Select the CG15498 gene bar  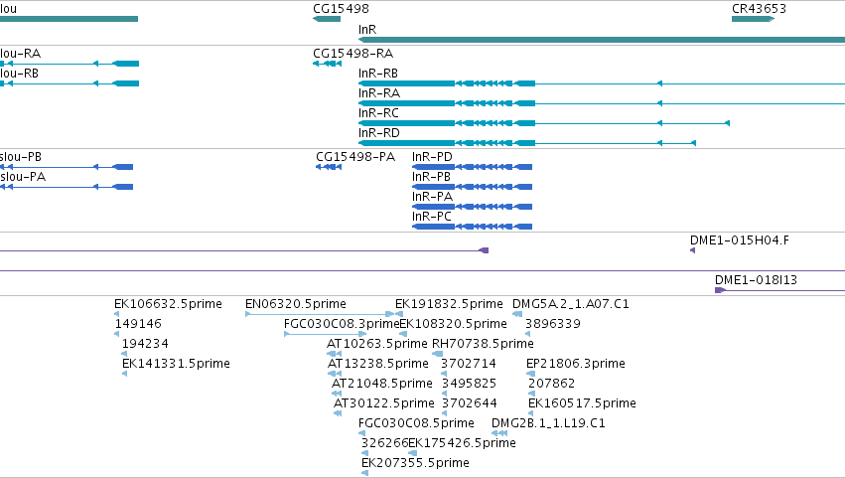tap(327, 19)
